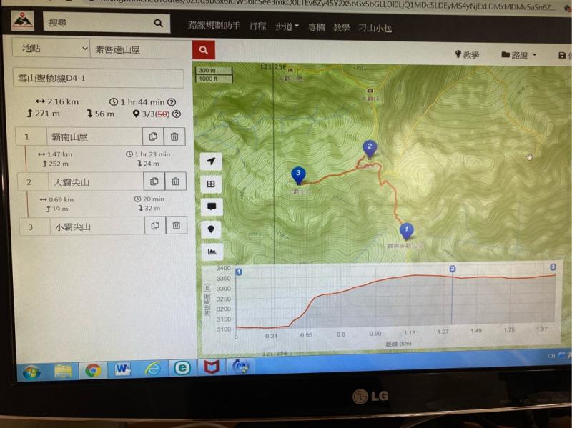Copy the 大霸尖山 waypoint

[x=154, y=181]
